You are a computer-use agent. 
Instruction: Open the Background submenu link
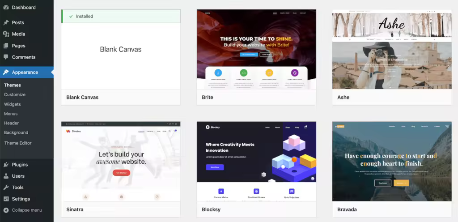pos(16,132)
